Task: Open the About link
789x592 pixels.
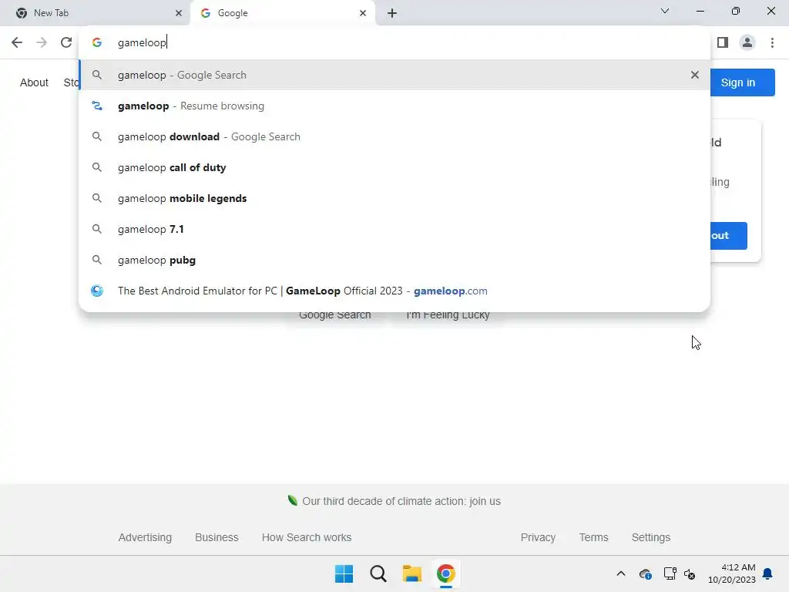Action: pyautogui.click(x=34, y=82)
